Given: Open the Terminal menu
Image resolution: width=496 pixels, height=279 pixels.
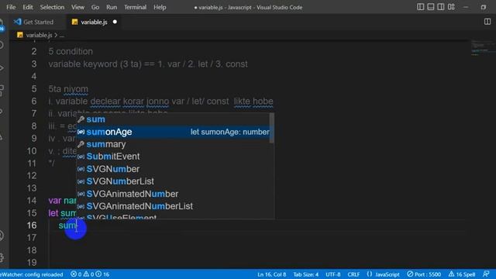Looking at the screenshot, I should coord(135,7).
